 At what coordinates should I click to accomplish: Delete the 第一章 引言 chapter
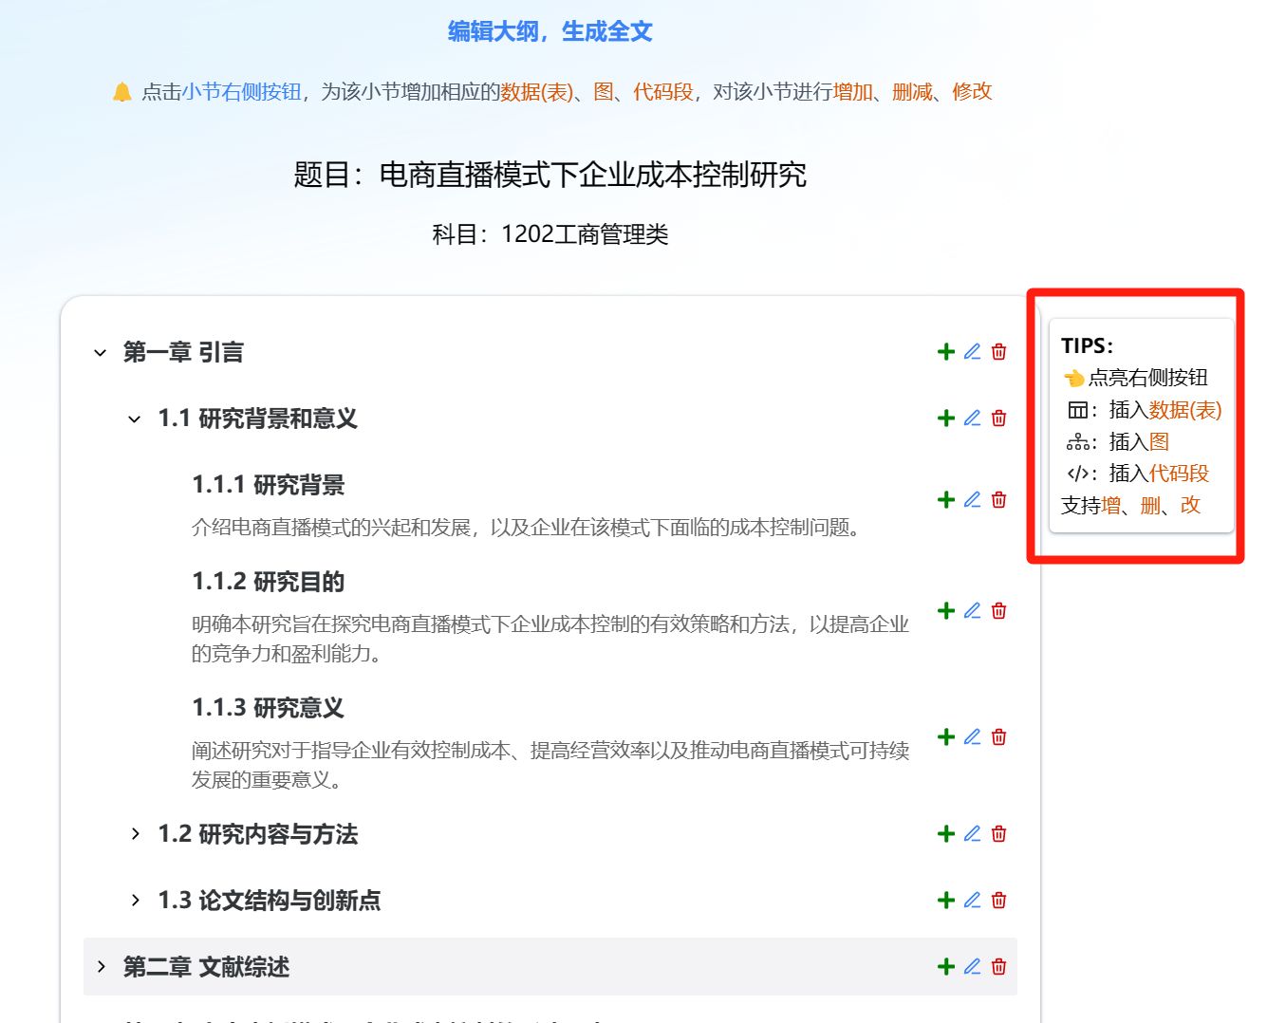(x=998, y=352)
